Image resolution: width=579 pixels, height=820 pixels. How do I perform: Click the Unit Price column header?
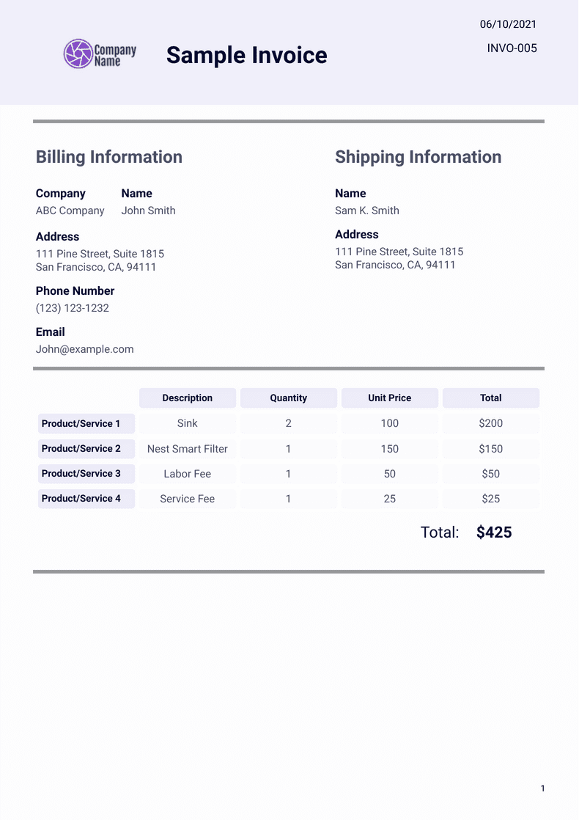click(x=390, y=398)
